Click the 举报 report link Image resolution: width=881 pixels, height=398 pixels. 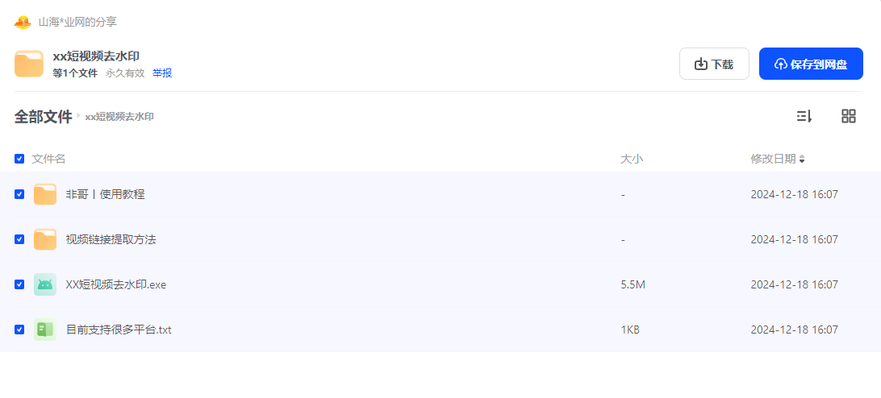(x=162, y=73)
